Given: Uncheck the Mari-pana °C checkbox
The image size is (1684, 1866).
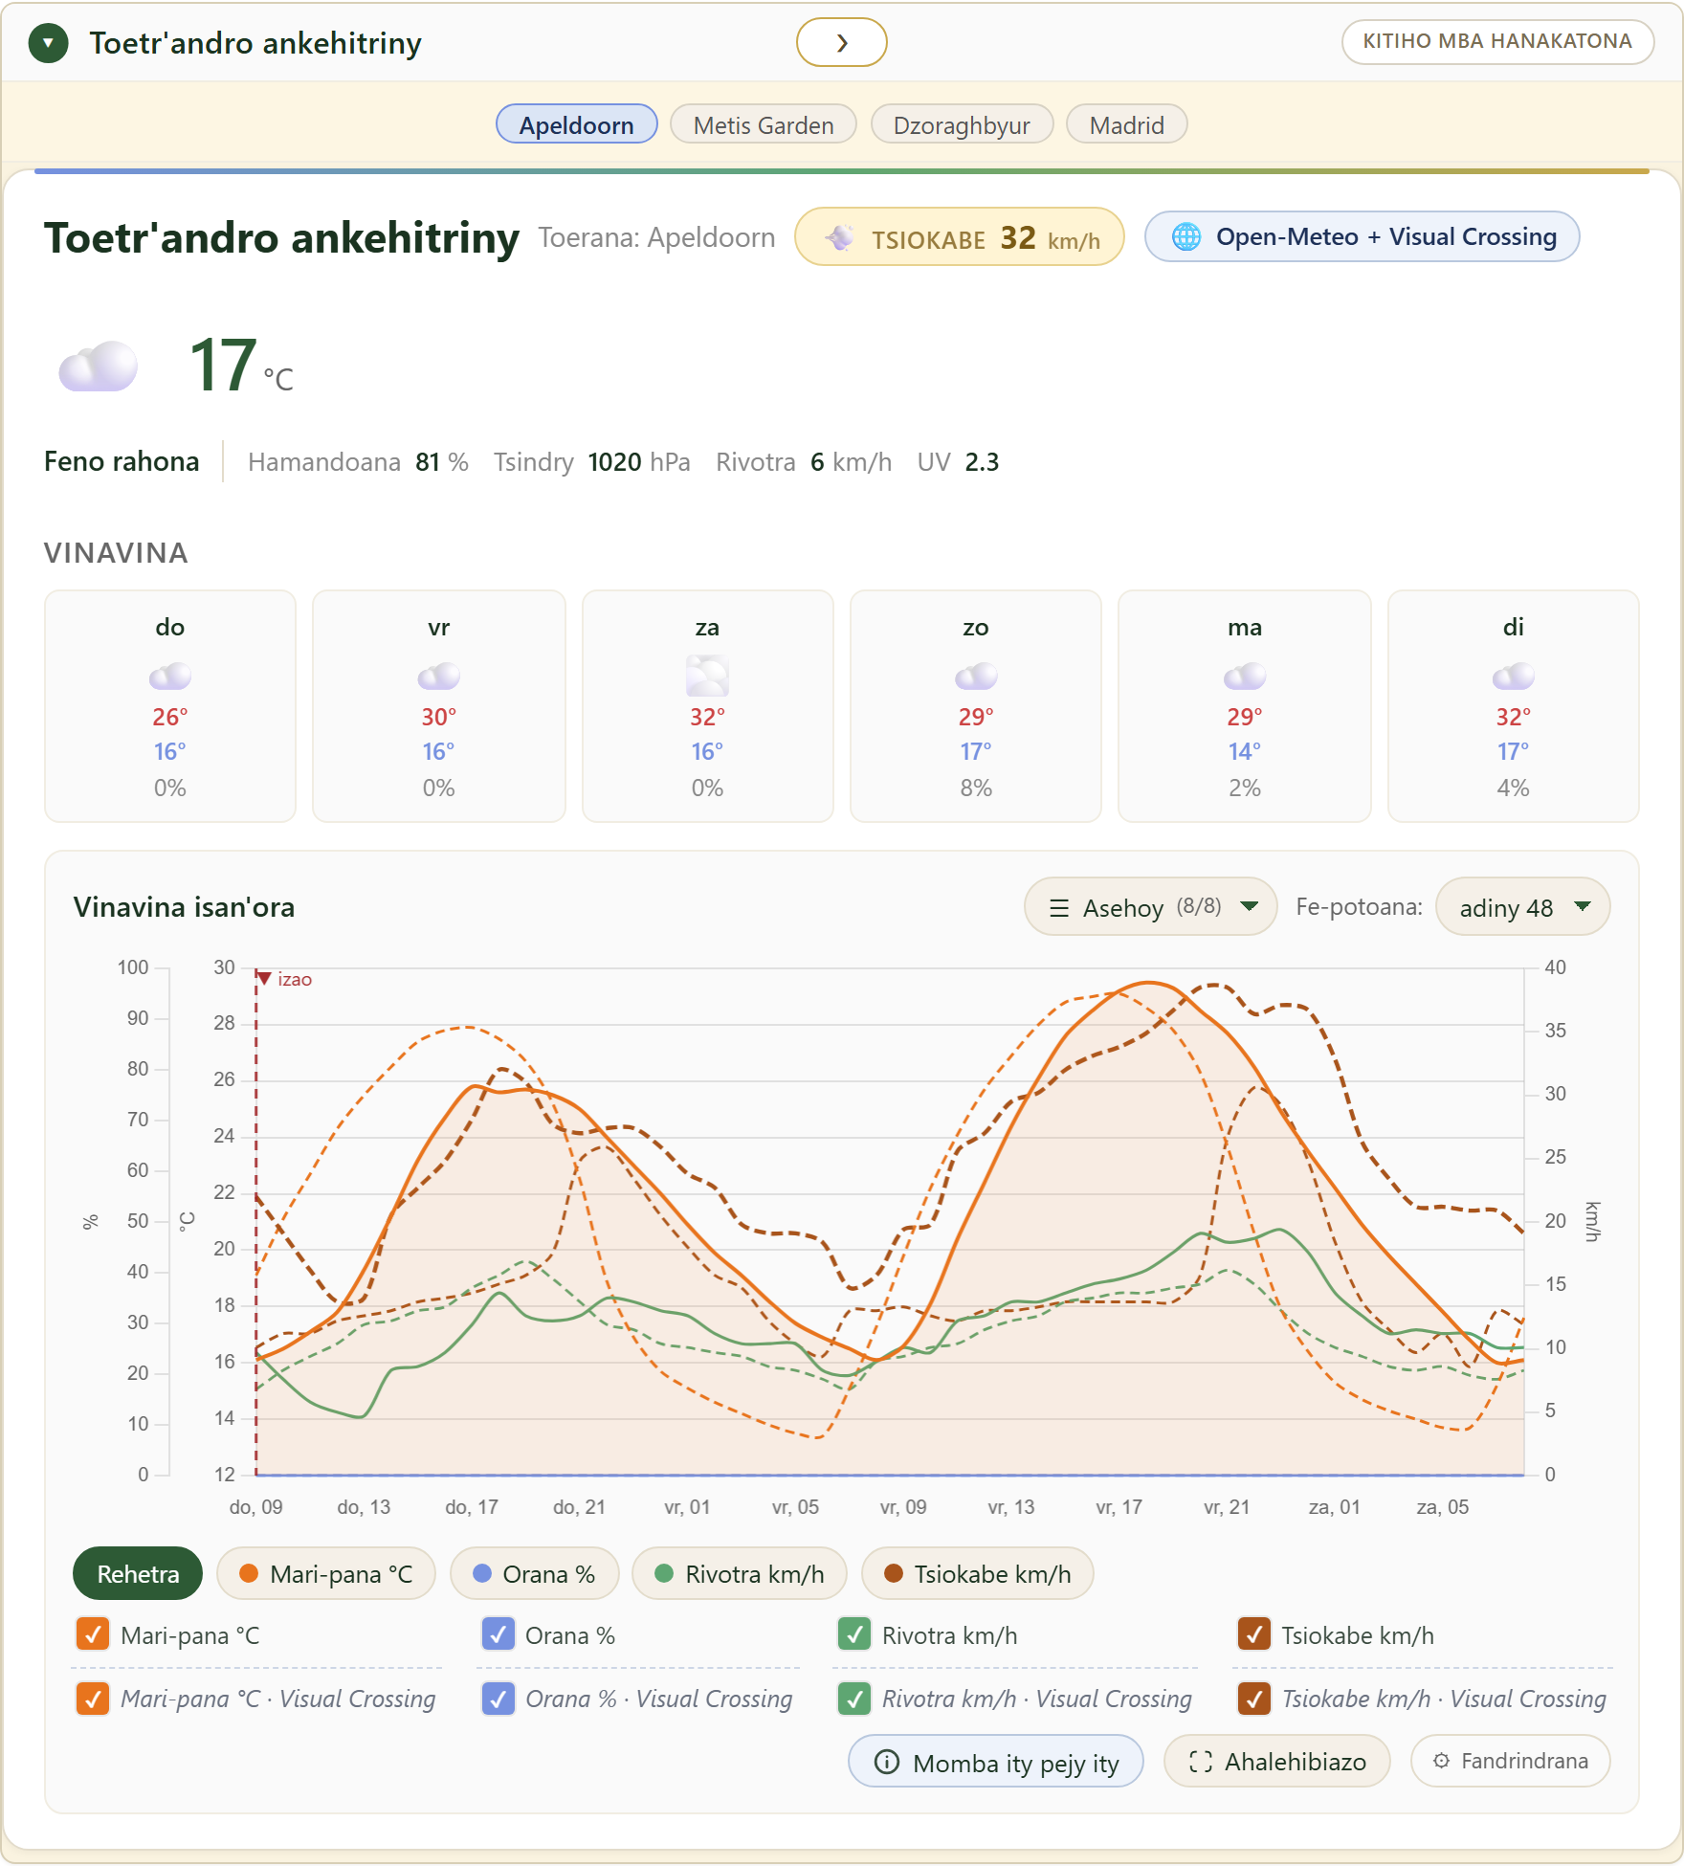Looking at the screenshot, I should pyautogui.click(x=92, y=1634).
